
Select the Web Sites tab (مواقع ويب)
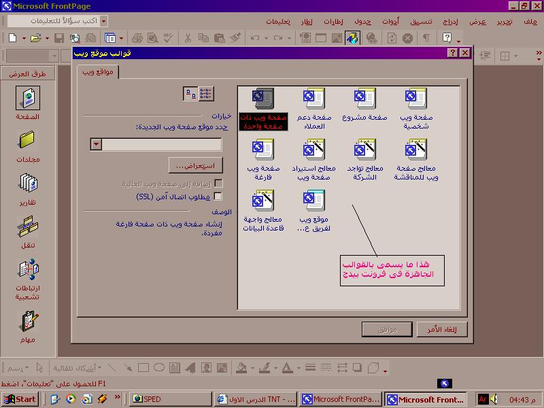point(98,72)
